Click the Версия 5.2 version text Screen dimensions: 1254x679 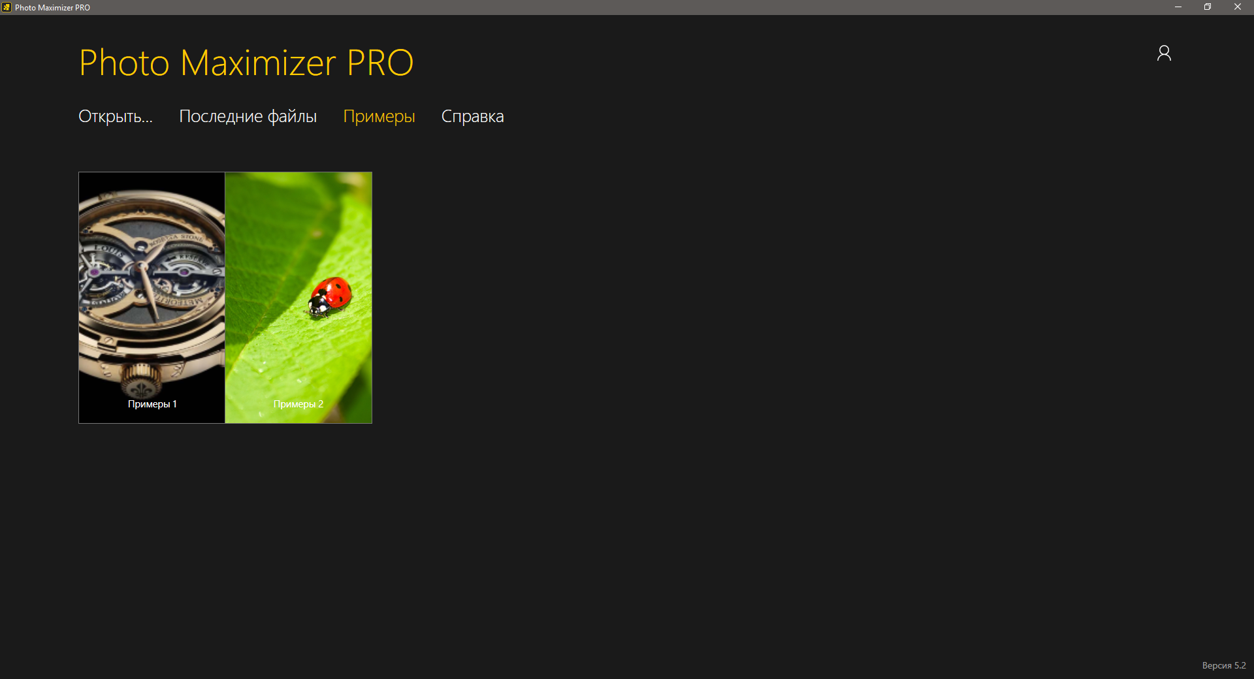point(1224,665)
